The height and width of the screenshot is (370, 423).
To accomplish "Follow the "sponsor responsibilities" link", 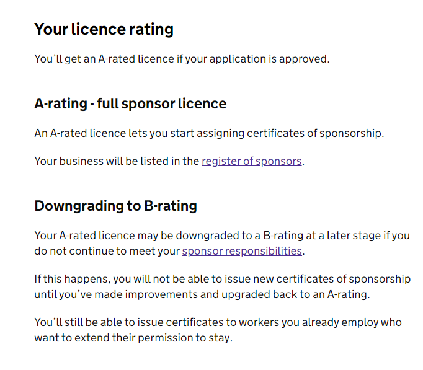I will tap(242, 251).
